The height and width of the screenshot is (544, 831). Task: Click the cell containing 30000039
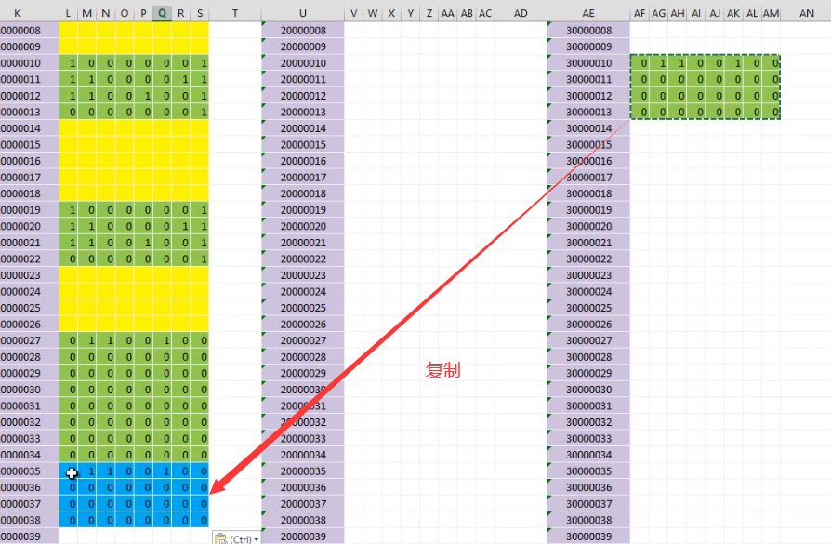tap(588, 536)
